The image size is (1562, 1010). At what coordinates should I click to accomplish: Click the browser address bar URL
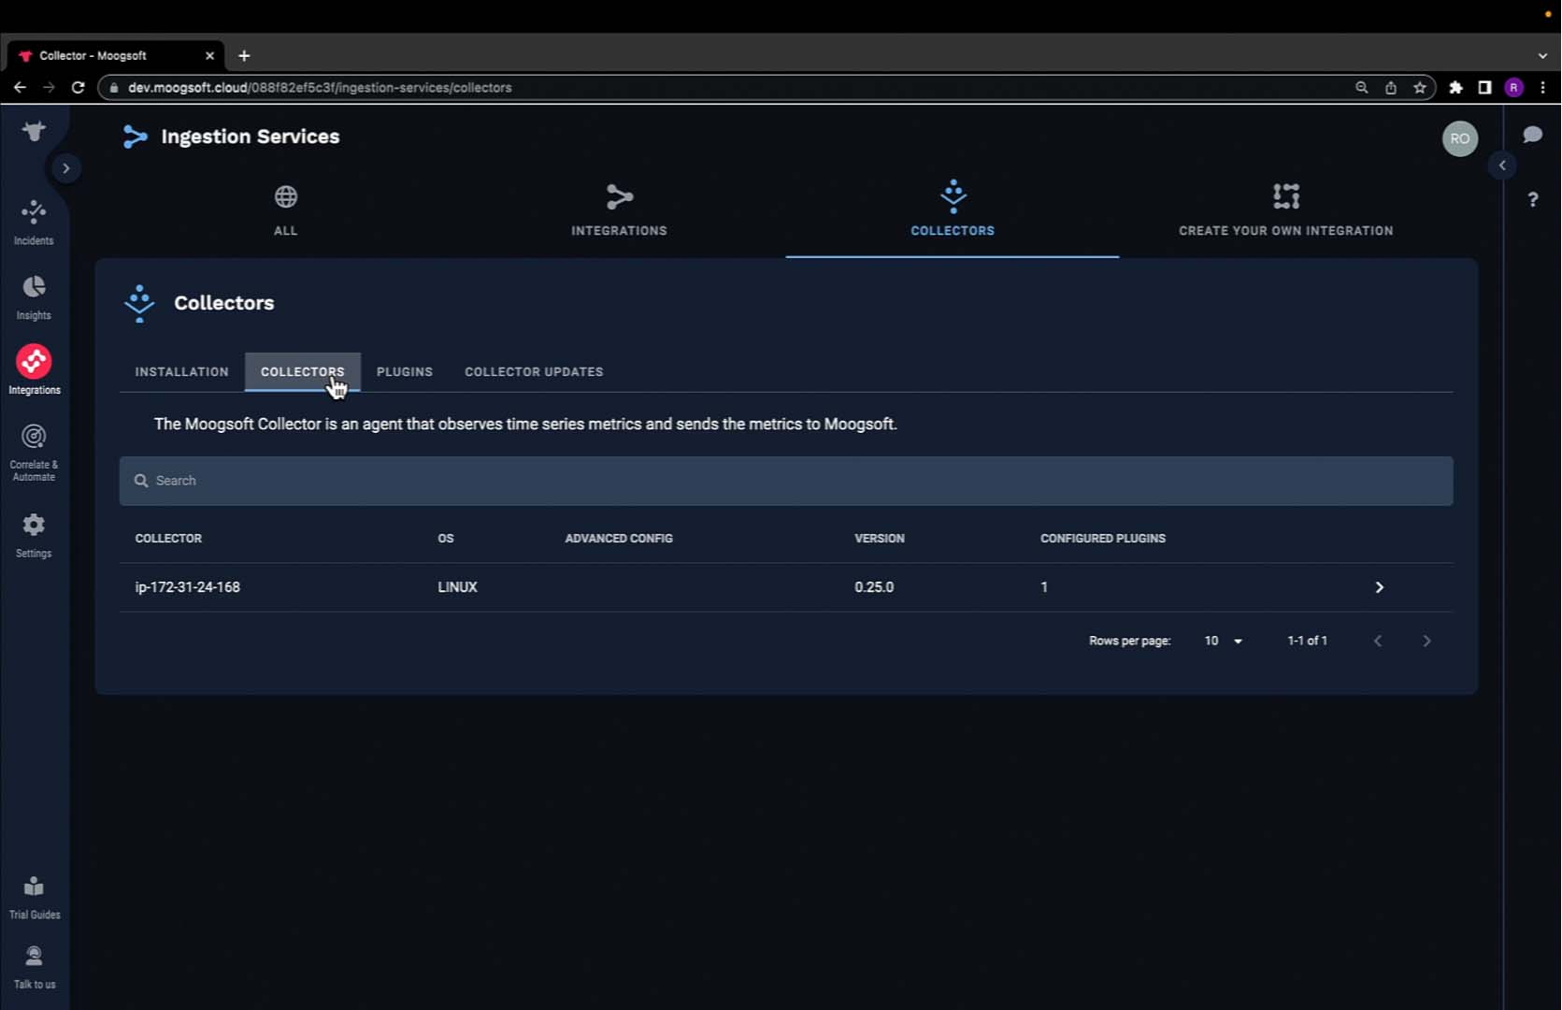[320, 87]
